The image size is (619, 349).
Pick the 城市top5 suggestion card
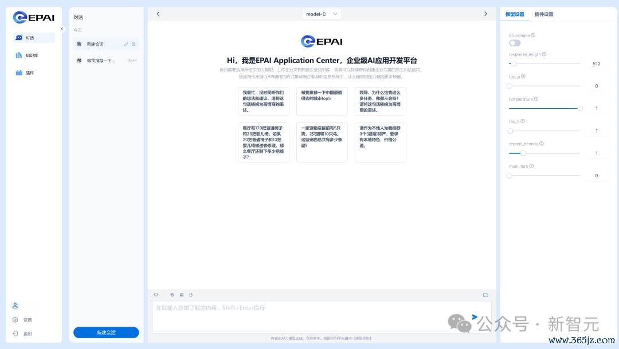click(x=322, y=101)
